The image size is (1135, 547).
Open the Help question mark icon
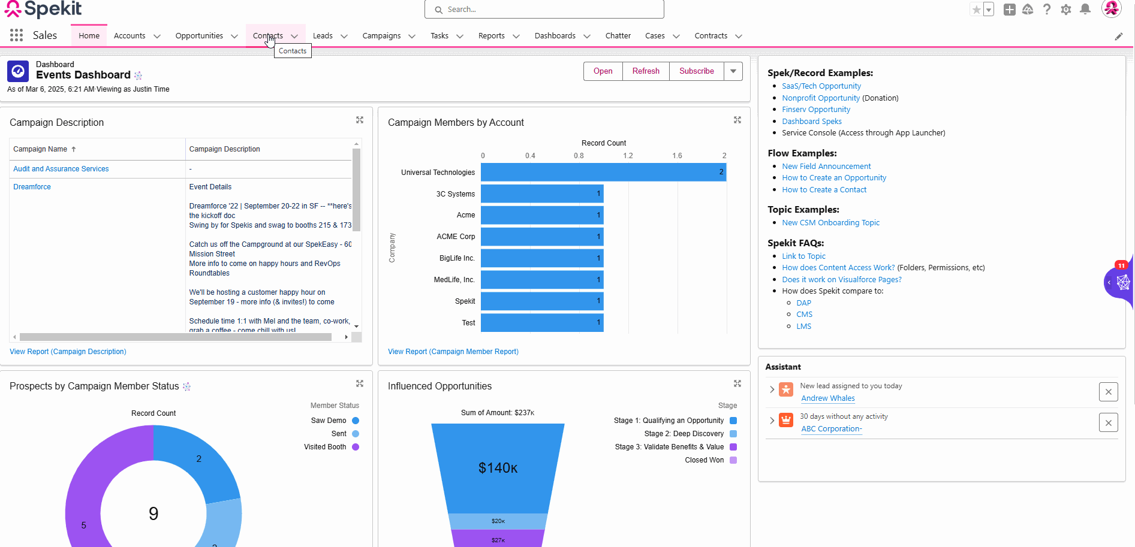pyautogui.click(x=1047, y=10)
